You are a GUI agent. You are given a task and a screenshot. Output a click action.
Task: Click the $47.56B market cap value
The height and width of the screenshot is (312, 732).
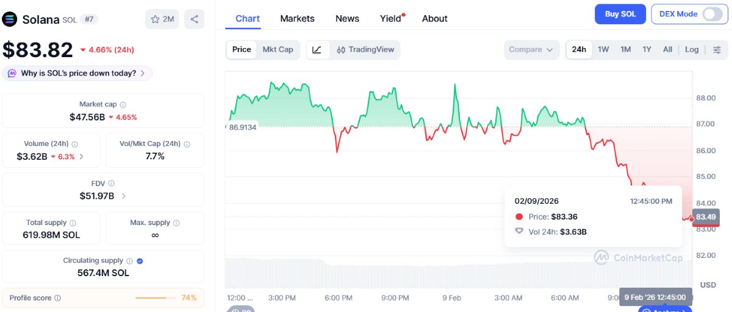pos(87,117)
